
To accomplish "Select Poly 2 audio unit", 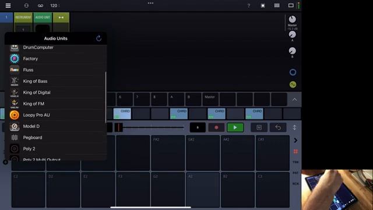I will (x=55, y=149).
